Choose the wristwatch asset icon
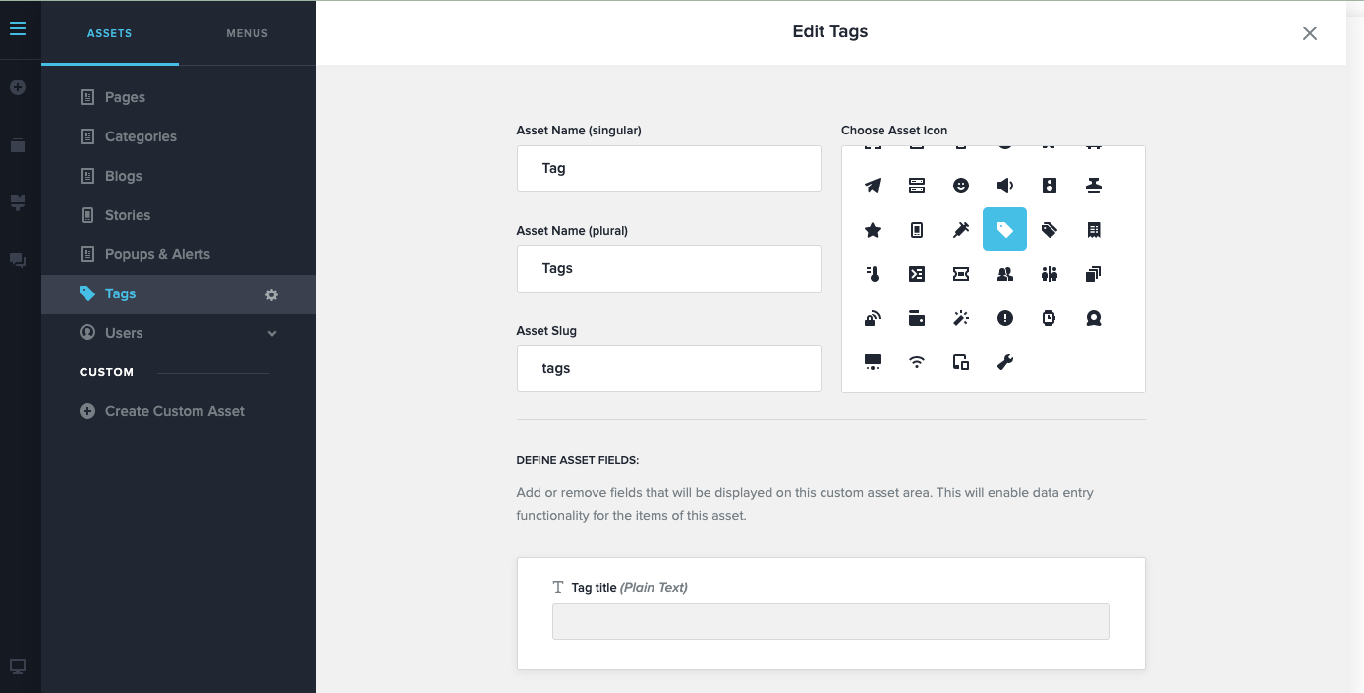Screen dimensions: 1364x693 pyautogui.click(x=1050, y=318)
